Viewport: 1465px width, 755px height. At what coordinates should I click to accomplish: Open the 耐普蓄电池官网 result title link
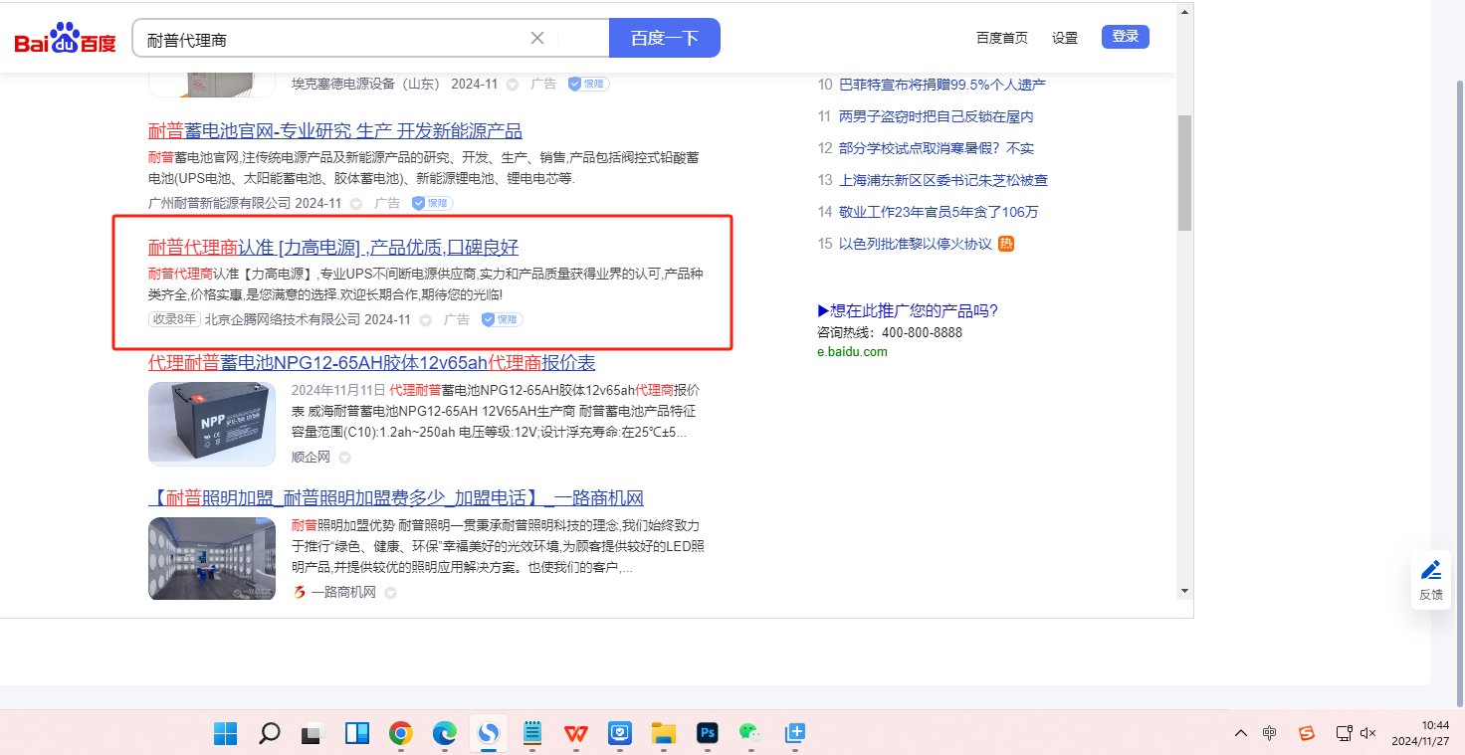[334, 131]
